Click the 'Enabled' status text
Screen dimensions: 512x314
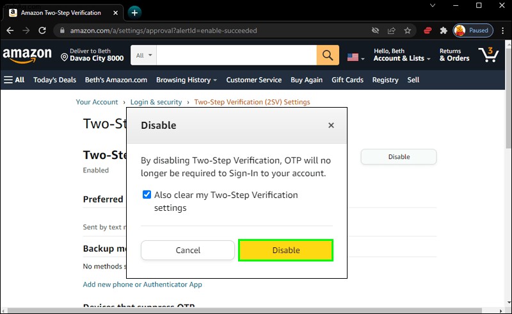coord(95,170)
